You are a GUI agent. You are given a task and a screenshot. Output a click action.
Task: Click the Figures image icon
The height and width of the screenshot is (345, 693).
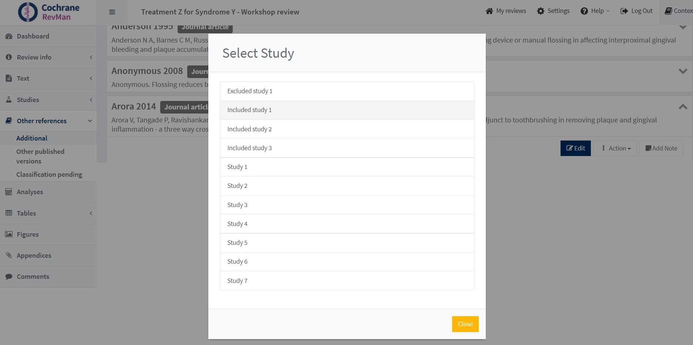click(x=9, y=234)
